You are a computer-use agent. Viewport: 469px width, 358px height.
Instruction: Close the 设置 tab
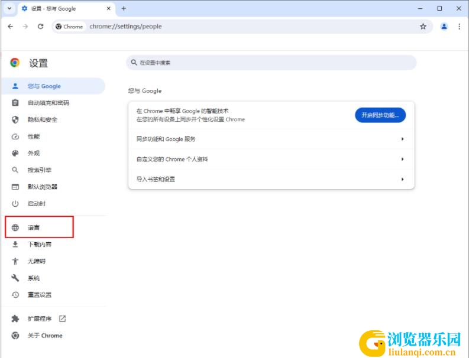[109, 8]
